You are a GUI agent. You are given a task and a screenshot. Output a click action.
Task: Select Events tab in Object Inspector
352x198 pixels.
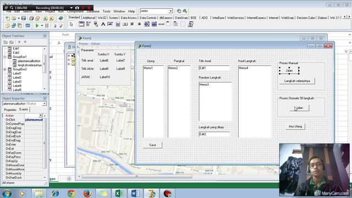click(24, 109)
